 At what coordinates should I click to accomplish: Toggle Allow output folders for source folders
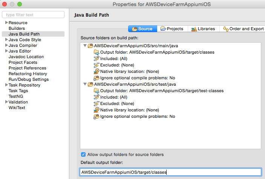83,154
